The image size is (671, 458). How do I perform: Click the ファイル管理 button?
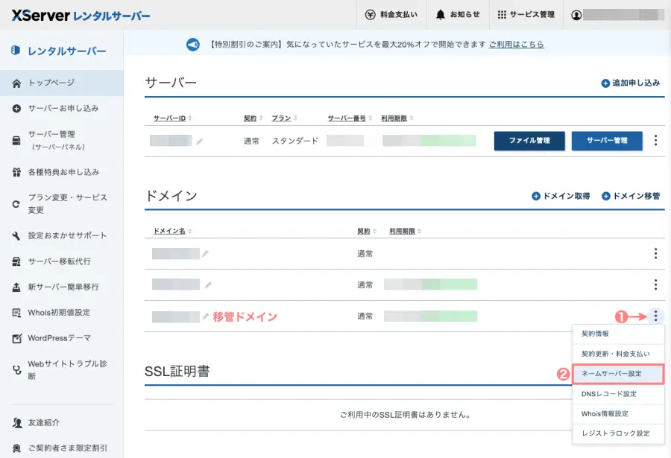click(529, 141)
